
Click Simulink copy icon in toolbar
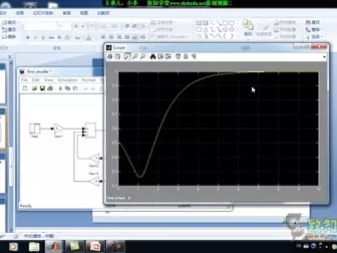68,88
